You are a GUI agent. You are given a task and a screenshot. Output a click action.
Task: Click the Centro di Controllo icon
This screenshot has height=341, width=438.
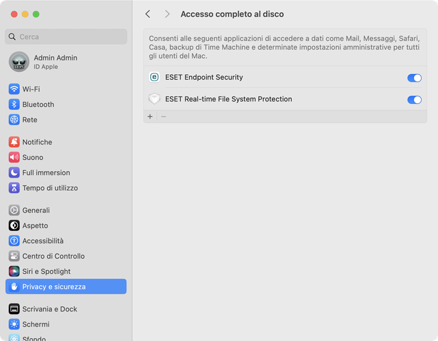(x=14, y=256)
